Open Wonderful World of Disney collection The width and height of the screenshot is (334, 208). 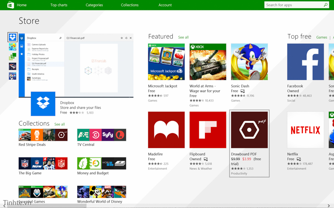(101, 192)
